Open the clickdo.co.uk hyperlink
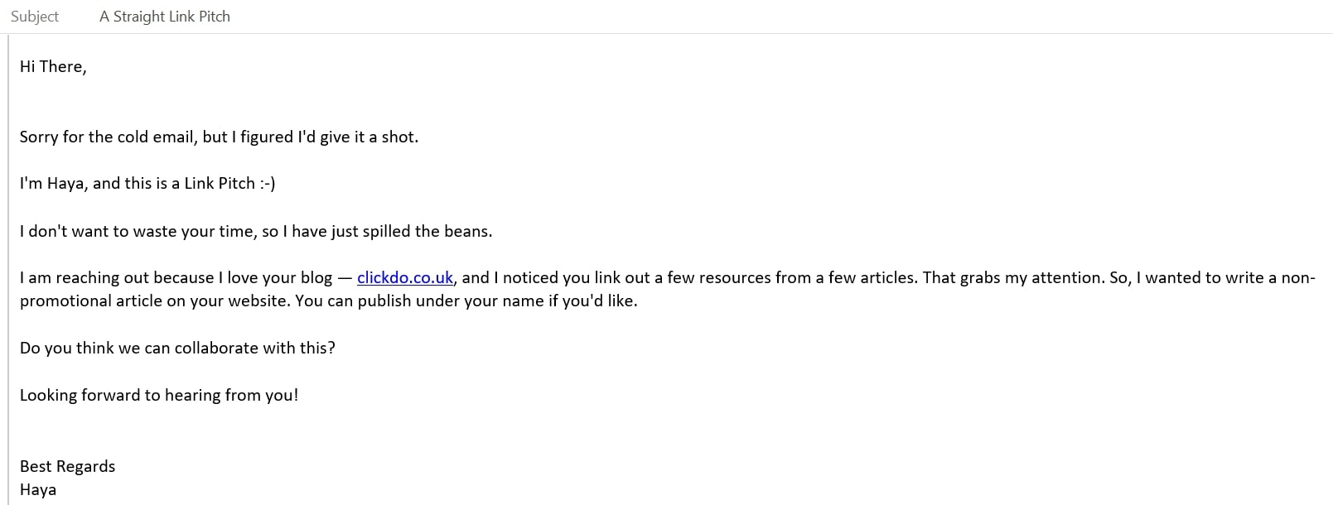1333x505 pixels. click(x=404, y=278)
